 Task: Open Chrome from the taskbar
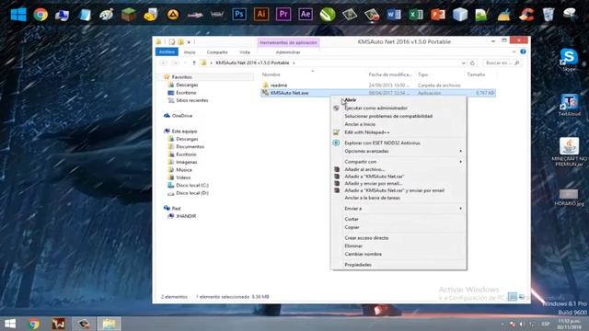[x=34, y=324]
